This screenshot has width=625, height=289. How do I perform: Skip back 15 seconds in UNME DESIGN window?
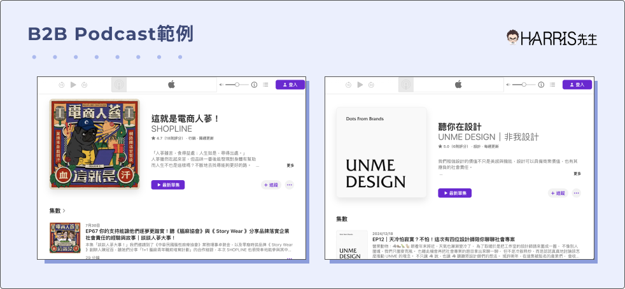coord(348,85)
